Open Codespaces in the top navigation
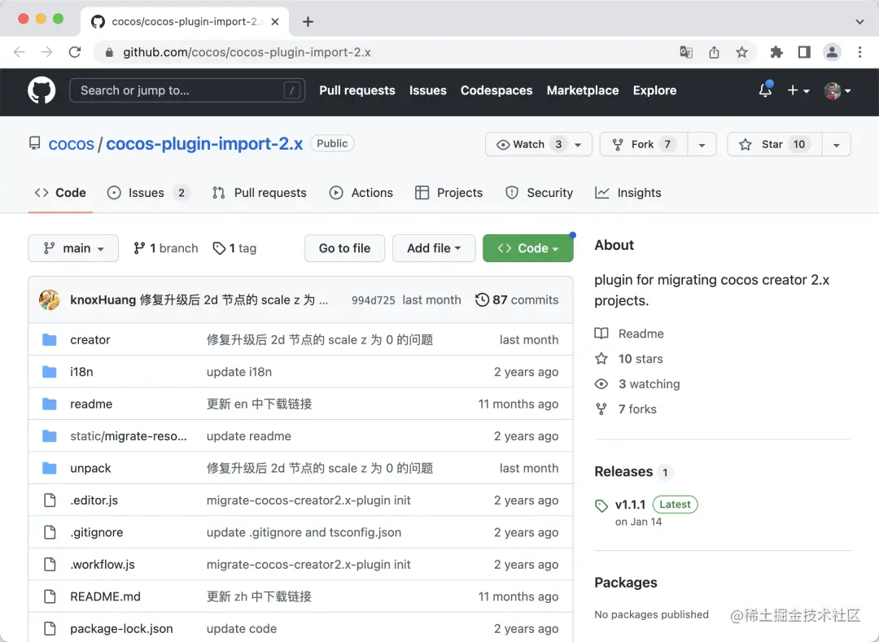Viewport: 879px width, 642px height. 496,90
